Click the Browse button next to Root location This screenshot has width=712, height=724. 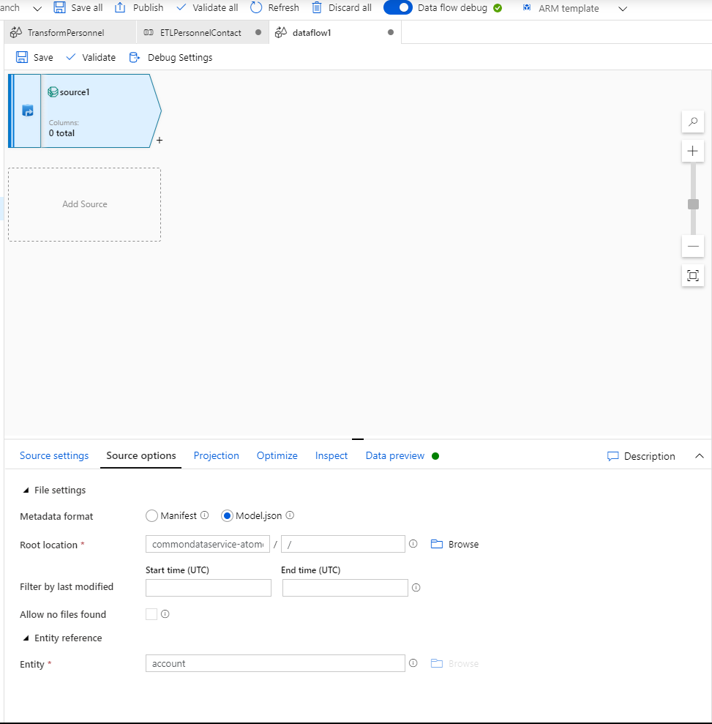[454, 544]
